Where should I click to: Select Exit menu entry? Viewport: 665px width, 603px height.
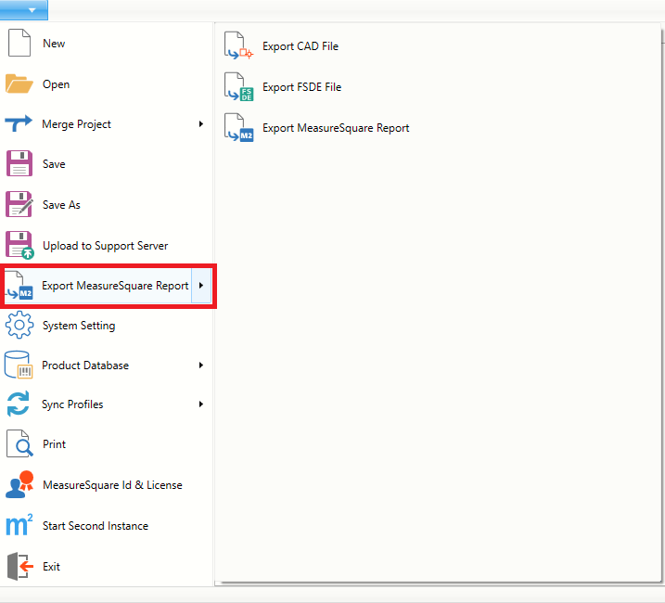point(51,566)
